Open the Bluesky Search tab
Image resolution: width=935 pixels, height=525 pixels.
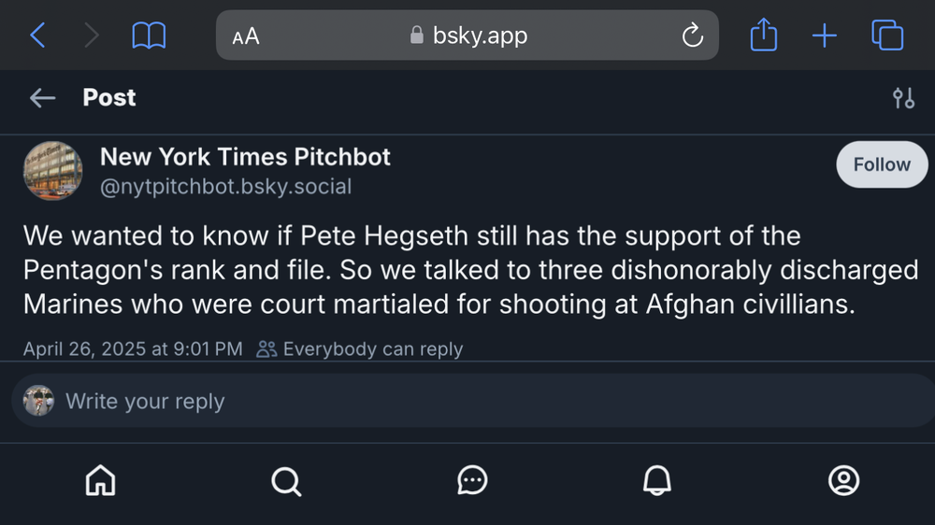pyautogui.click(x=286, y=480)
